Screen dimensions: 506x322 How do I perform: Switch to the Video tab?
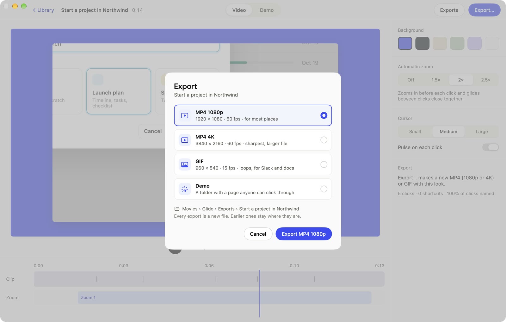(239, 10)
